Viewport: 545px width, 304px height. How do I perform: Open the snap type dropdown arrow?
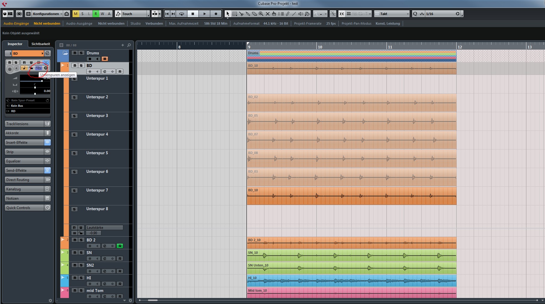370,14
